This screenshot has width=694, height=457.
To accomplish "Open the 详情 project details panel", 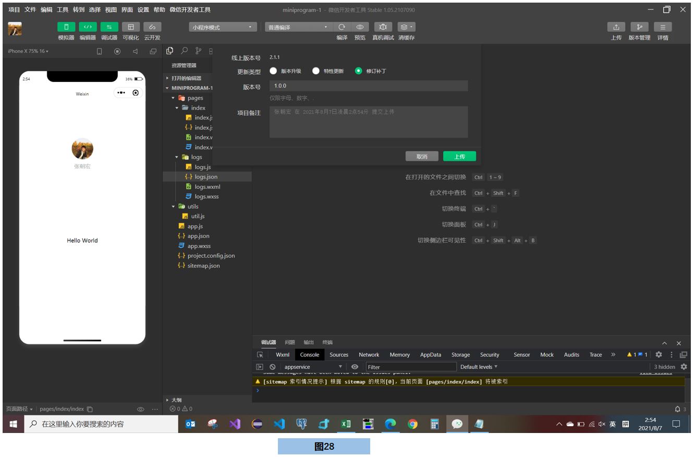I will (663, 27).
